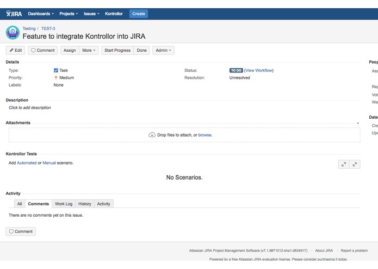Add a Manual scenario link

(x=49, y=163)
